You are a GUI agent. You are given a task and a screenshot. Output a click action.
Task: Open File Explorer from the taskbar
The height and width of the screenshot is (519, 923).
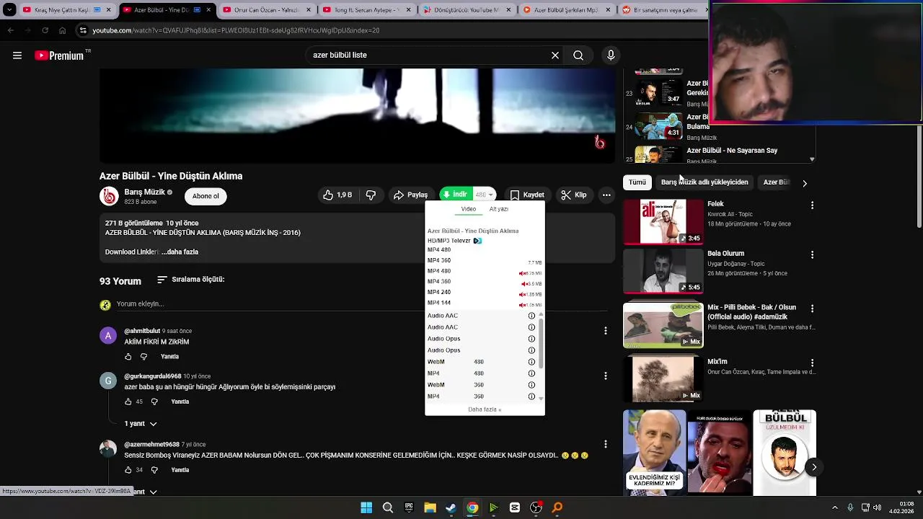[430, 507]
